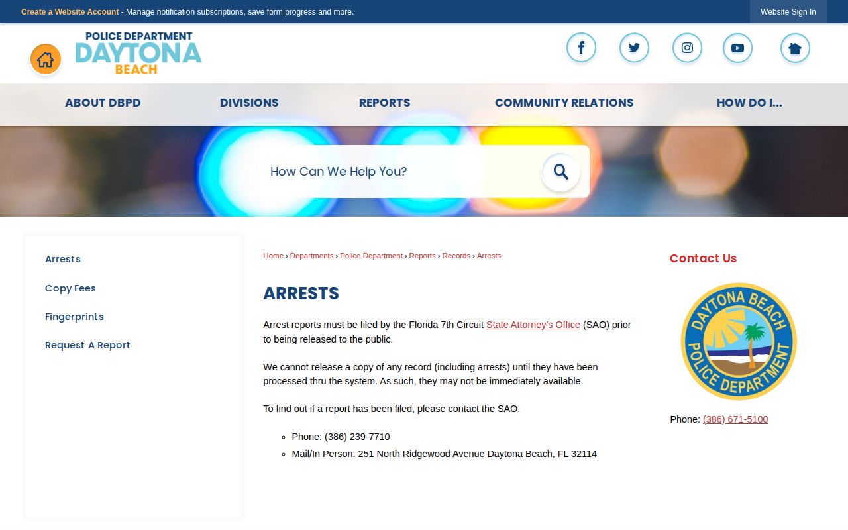The width and height of the screenshot is (848, 530).
Task: Click the Daytona Beach Police Department seal
Action: [x=739, y=341]
